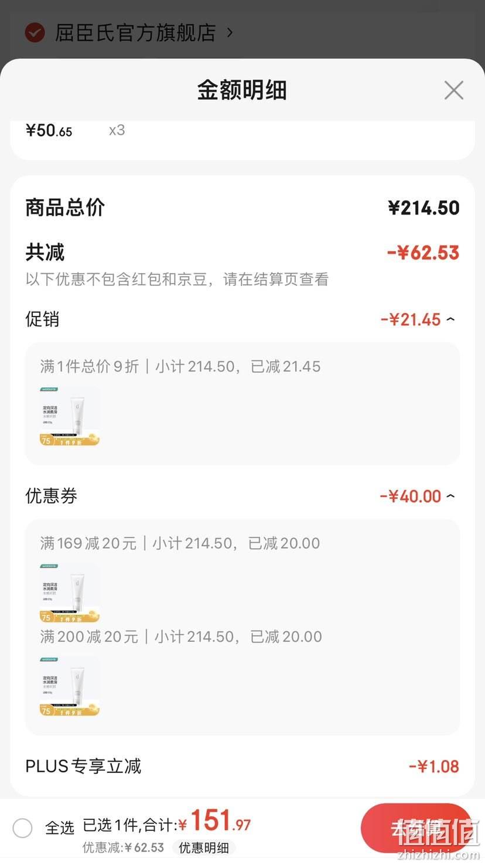Tap the PLUS专享立减 row
The height and width of the screenshot is (865, 485).
[x=242, y=767]
